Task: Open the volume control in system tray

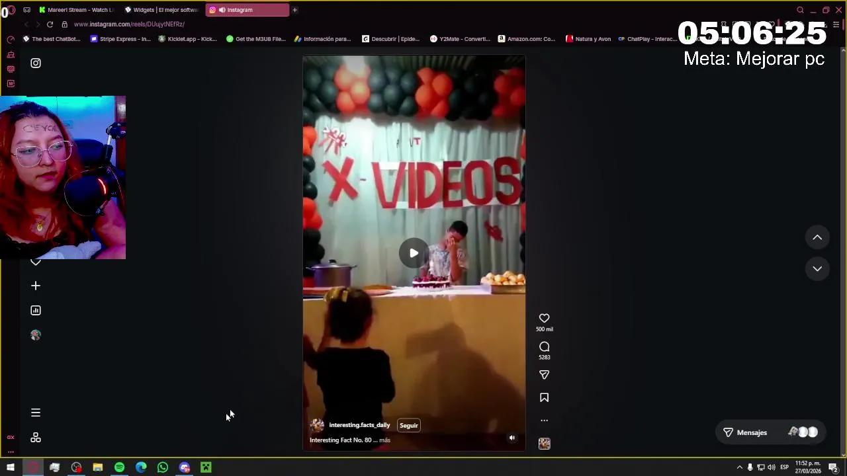Action: 772,467
